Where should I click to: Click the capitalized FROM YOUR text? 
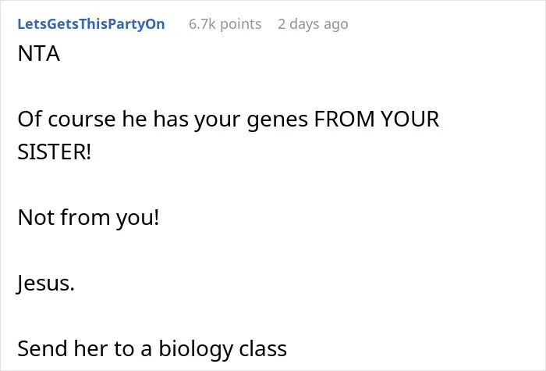tap(377, 120)
